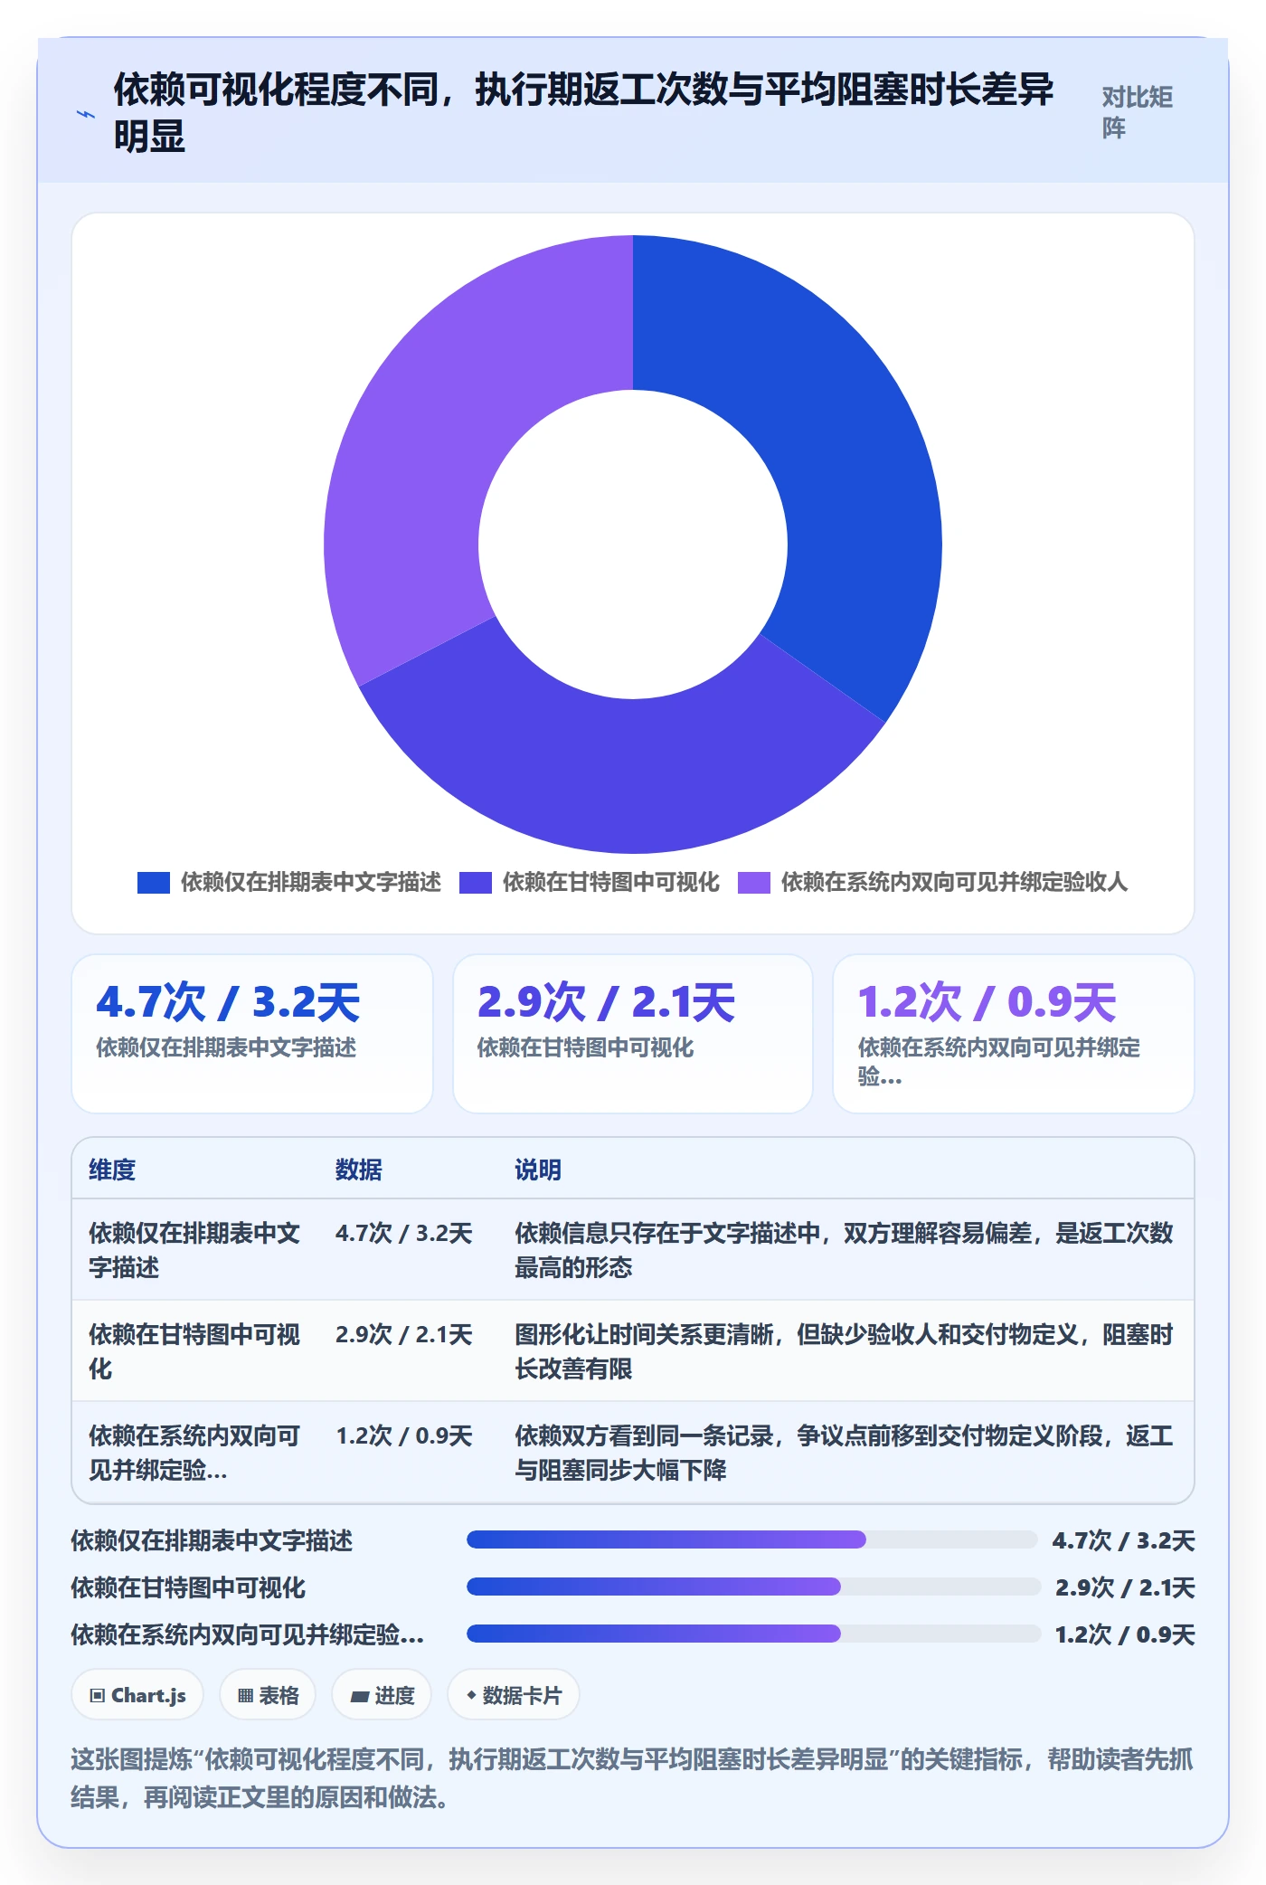
Task: Click the 对比矩阵 label in header
Action: (x=1138, y=112)
